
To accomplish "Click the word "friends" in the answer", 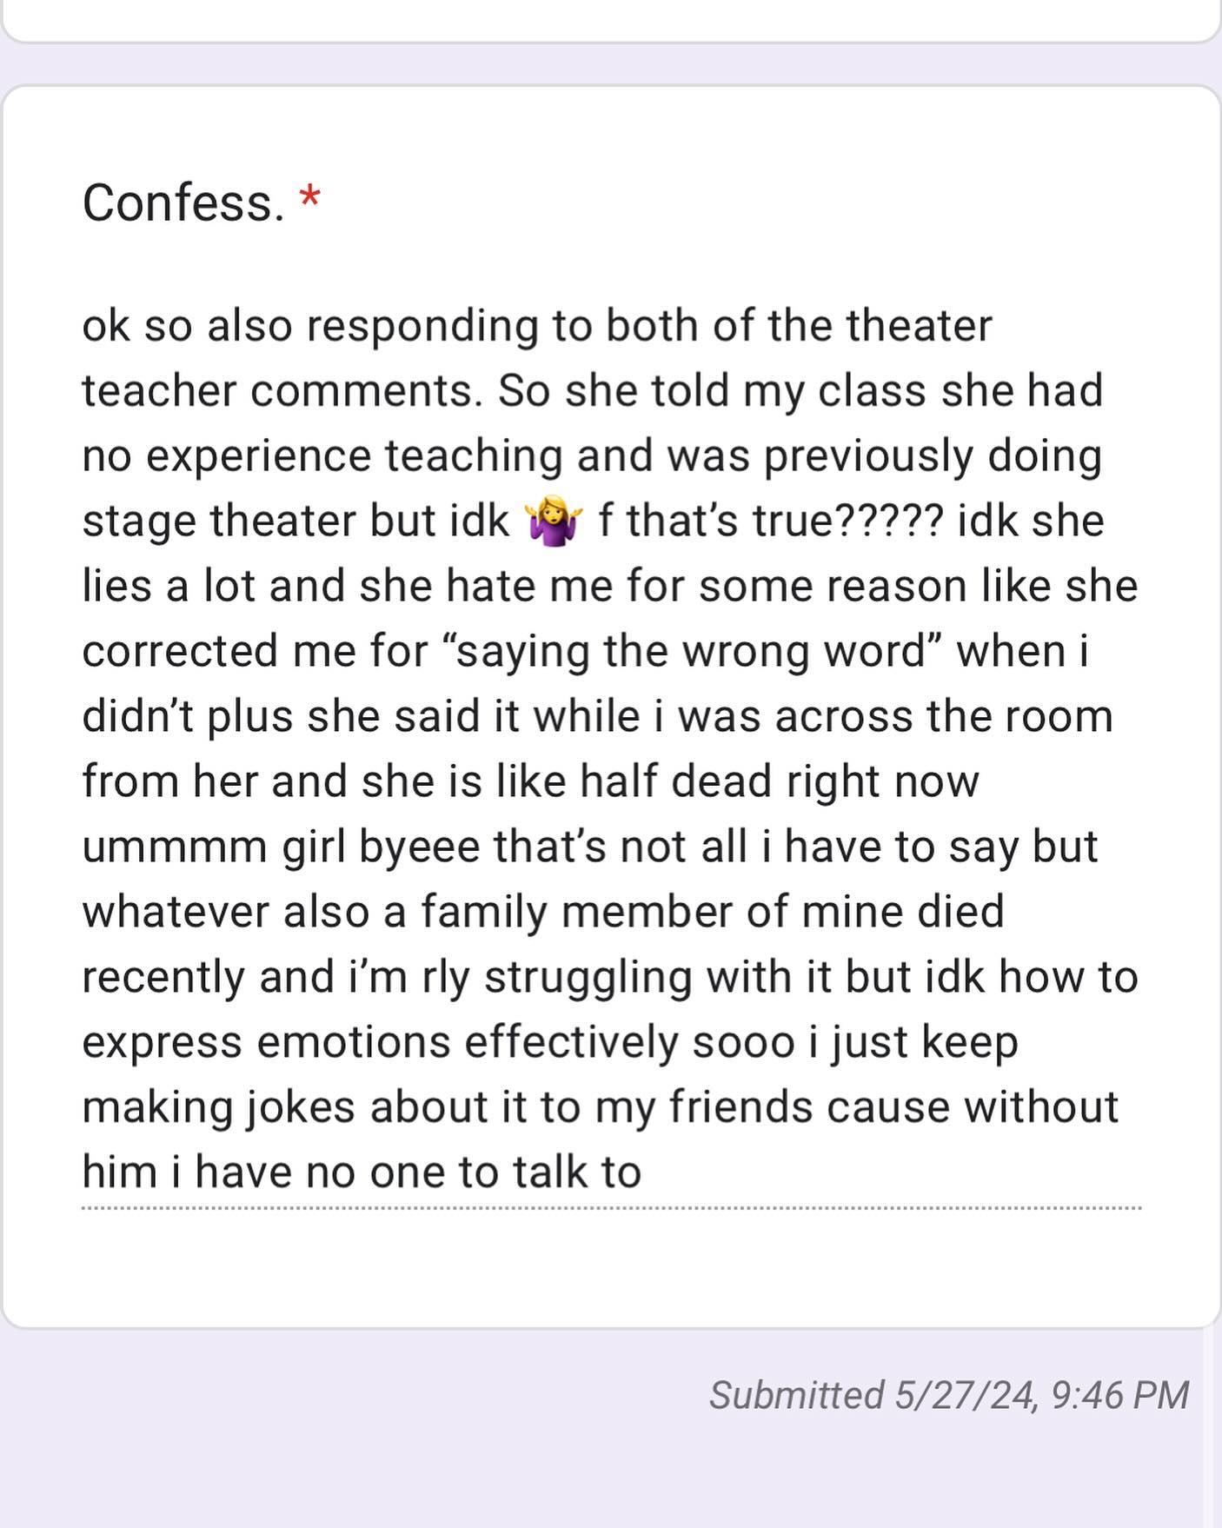I will tap(741, 1107).
